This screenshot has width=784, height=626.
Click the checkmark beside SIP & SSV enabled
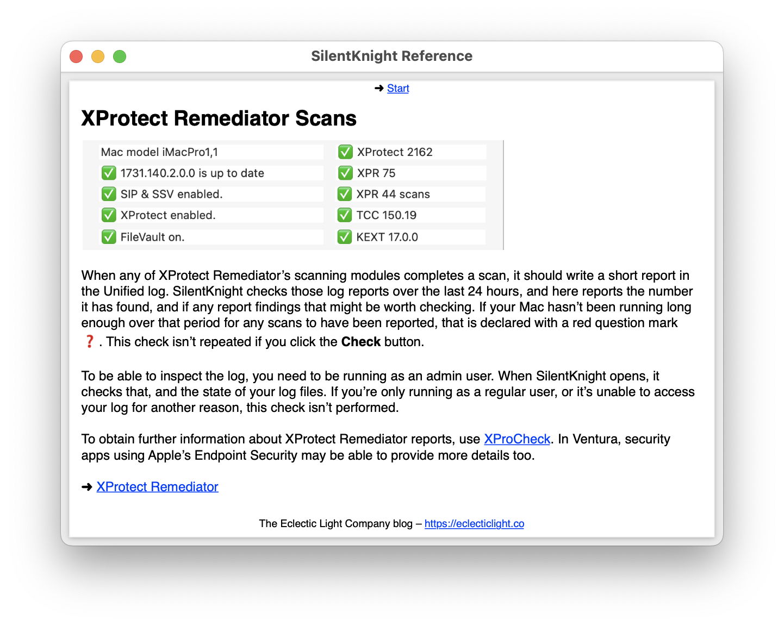coord(109,194)
